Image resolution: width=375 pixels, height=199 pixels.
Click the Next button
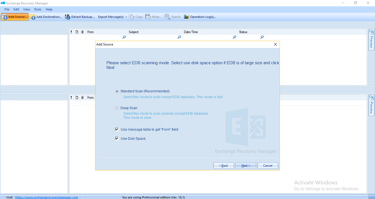[x=246, y=166]
